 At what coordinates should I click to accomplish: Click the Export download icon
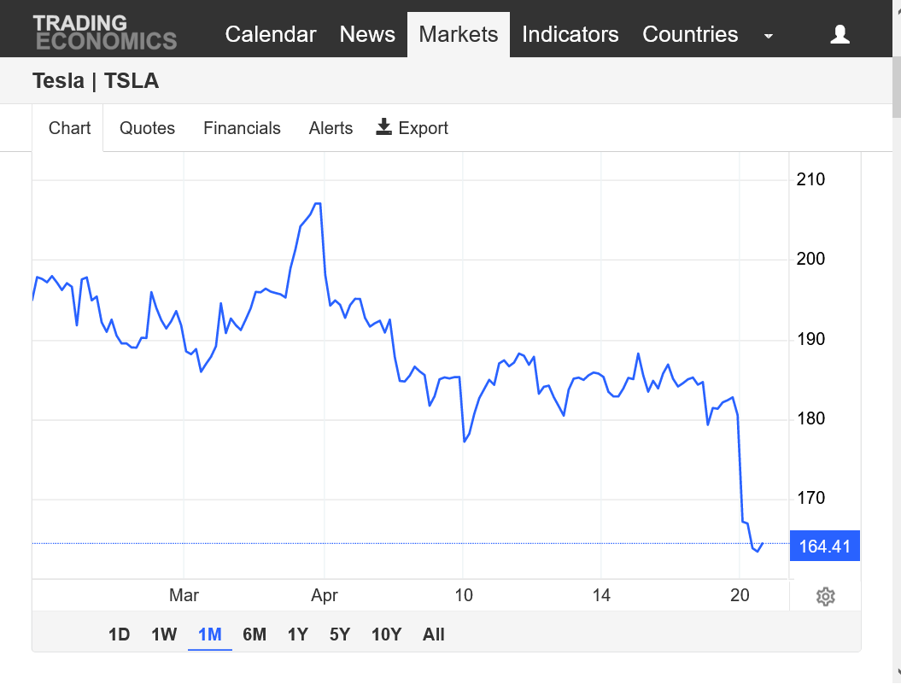(x=383, y=127)
